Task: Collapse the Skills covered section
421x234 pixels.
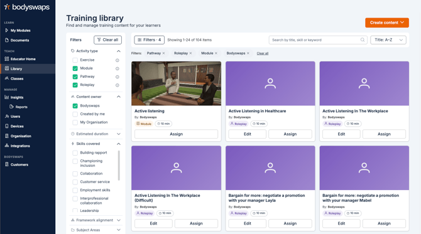Action: point(119,144)
